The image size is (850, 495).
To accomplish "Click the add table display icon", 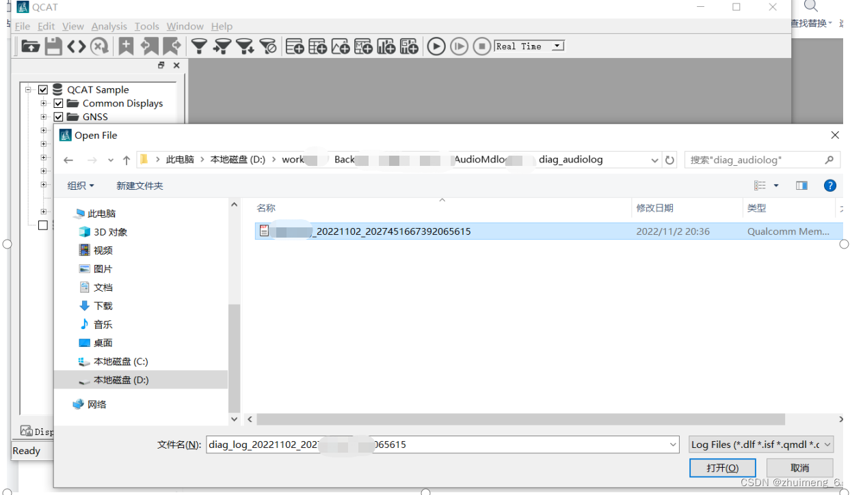I will click(317, 46).
